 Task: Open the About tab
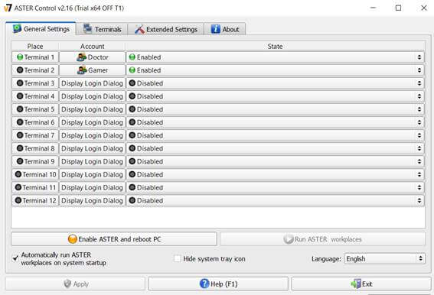(225, 29)
